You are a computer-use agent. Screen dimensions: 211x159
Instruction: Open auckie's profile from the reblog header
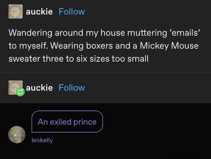pos(39,88)
